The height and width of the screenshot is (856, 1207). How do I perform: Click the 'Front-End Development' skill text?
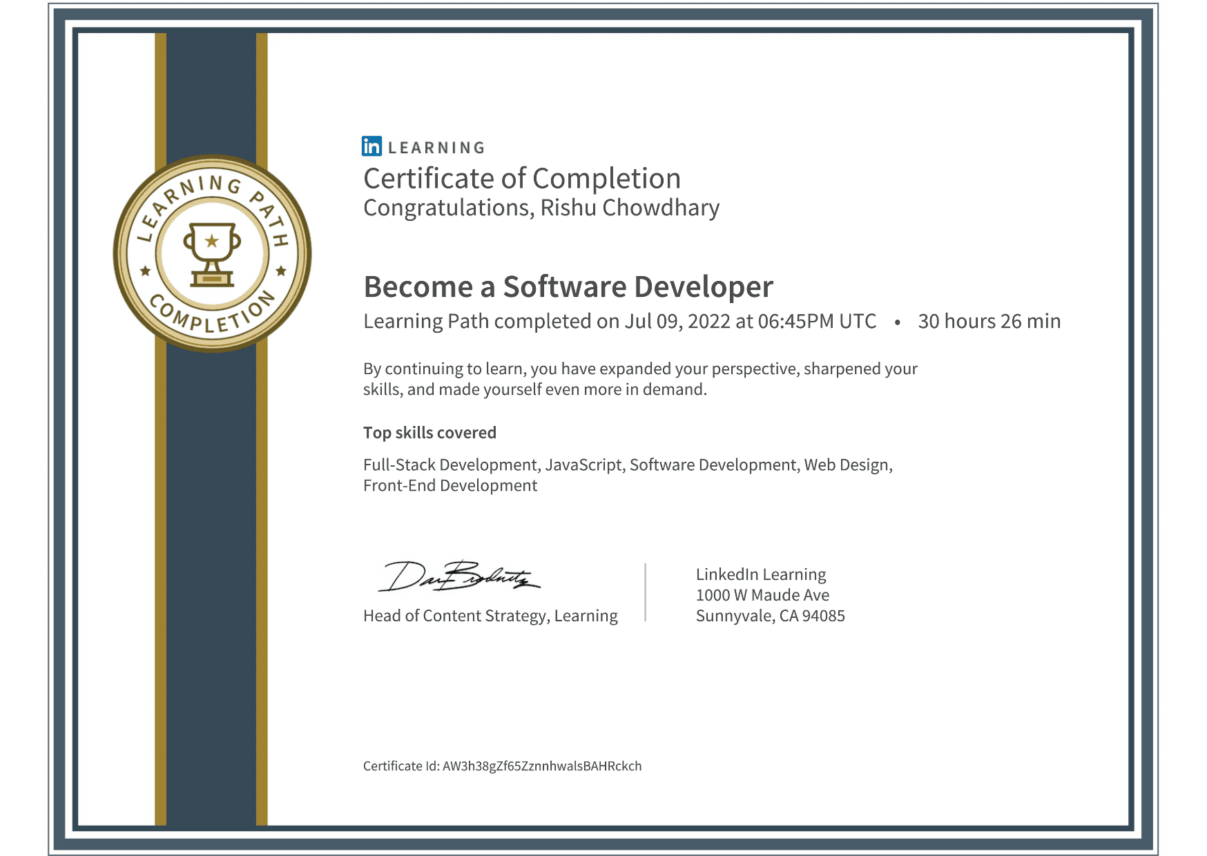450,486
